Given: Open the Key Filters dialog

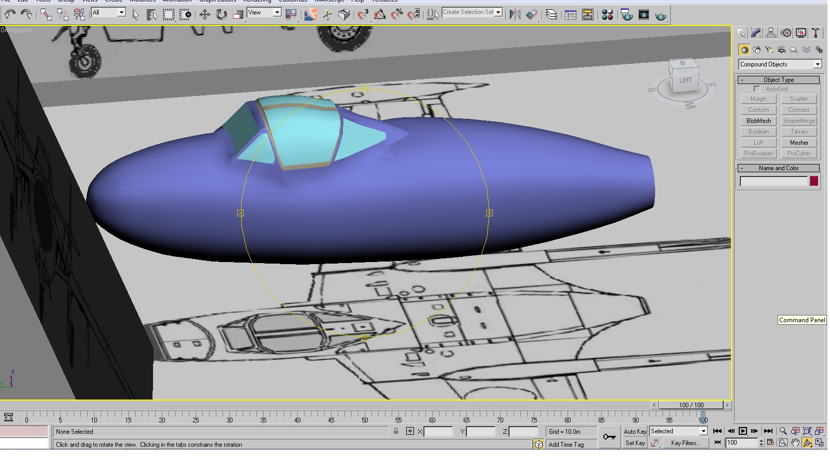Looking at the screenshot, I should click(685, 443).
